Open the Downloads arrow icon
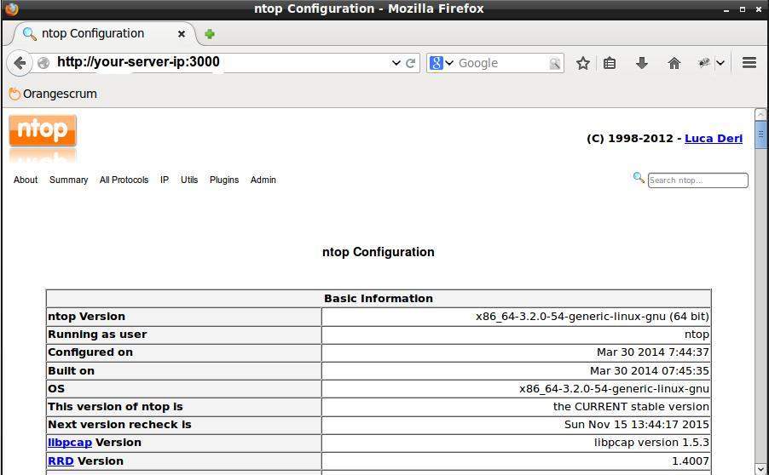This screenshot has width=769, height=475. pos(641,63)
